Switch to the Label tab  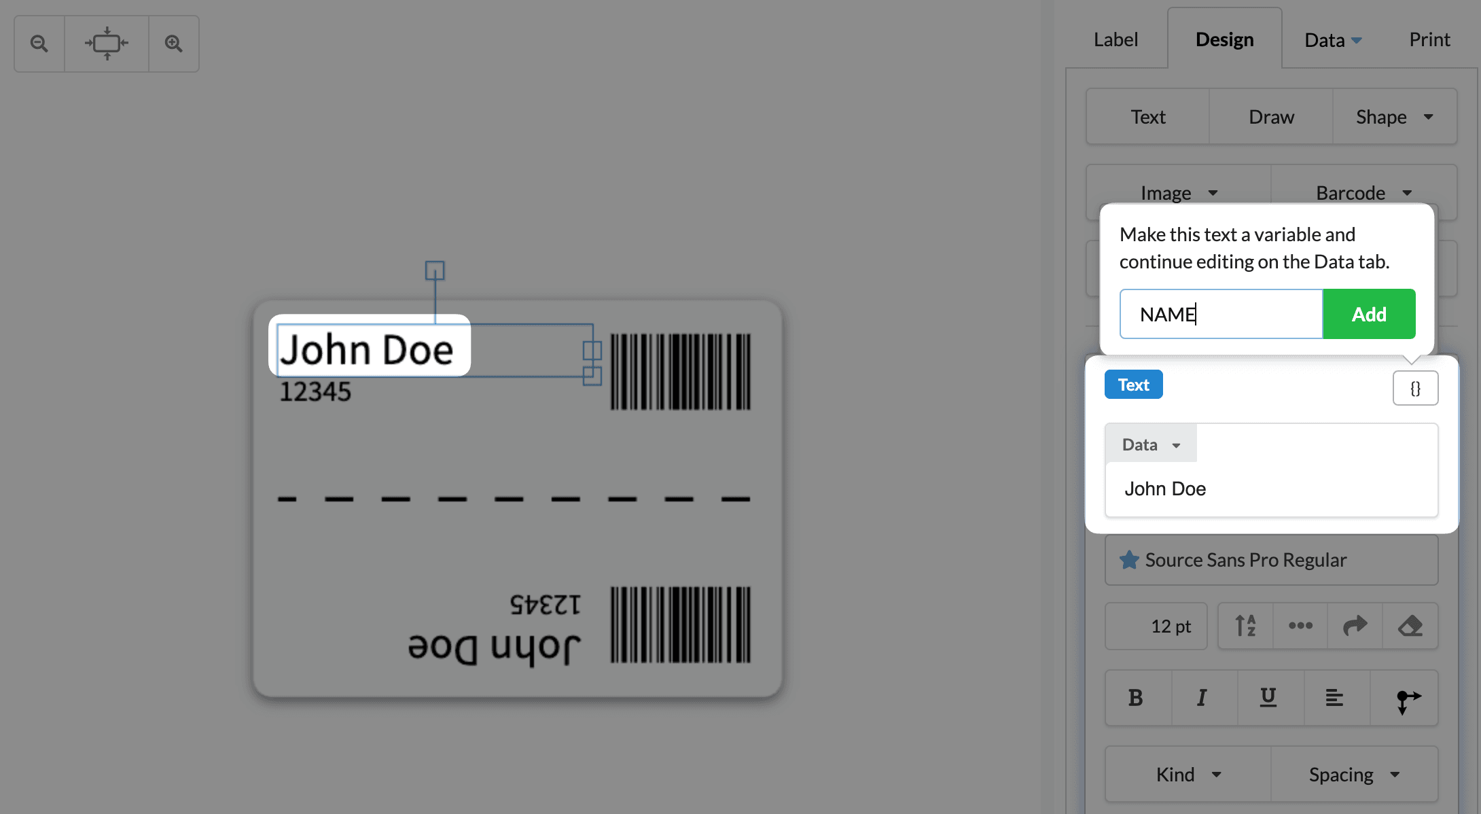pyautogui.click(x=1115, y=39)
